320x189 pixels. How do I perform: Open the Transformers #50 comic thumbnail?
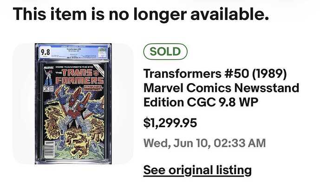pyautogui.click(x=73, y=104)
